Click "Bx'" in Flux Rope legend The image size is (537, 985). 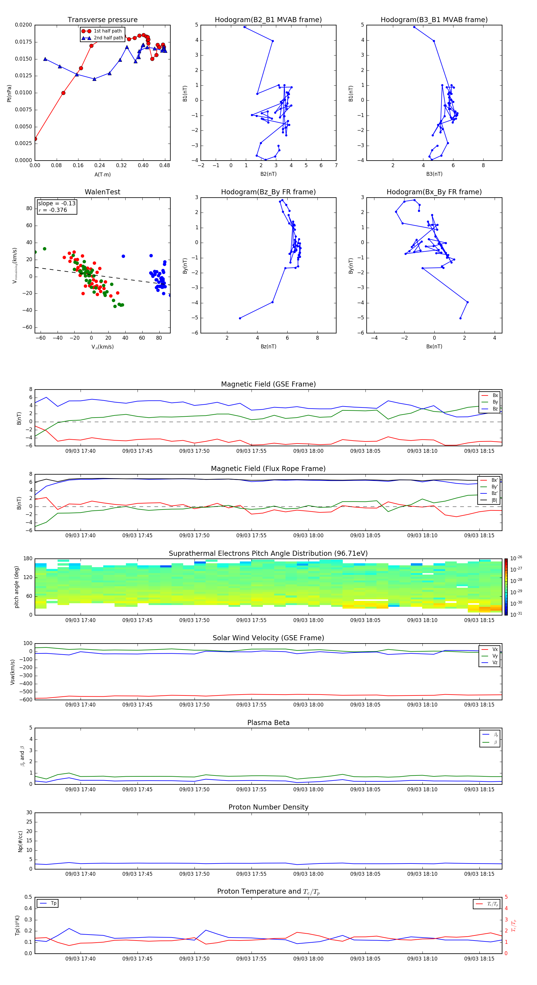(x=490, y=480)
